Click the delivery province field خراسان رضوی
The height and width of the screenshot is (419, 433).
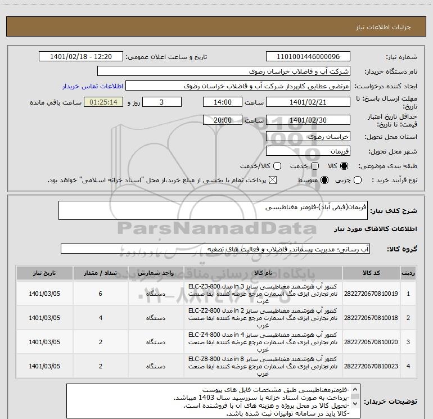(308, 137)
